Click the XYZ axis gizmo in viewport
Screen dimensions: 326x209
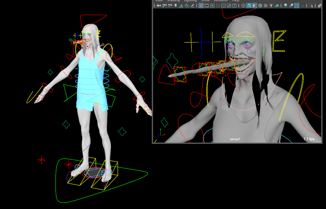161,132
